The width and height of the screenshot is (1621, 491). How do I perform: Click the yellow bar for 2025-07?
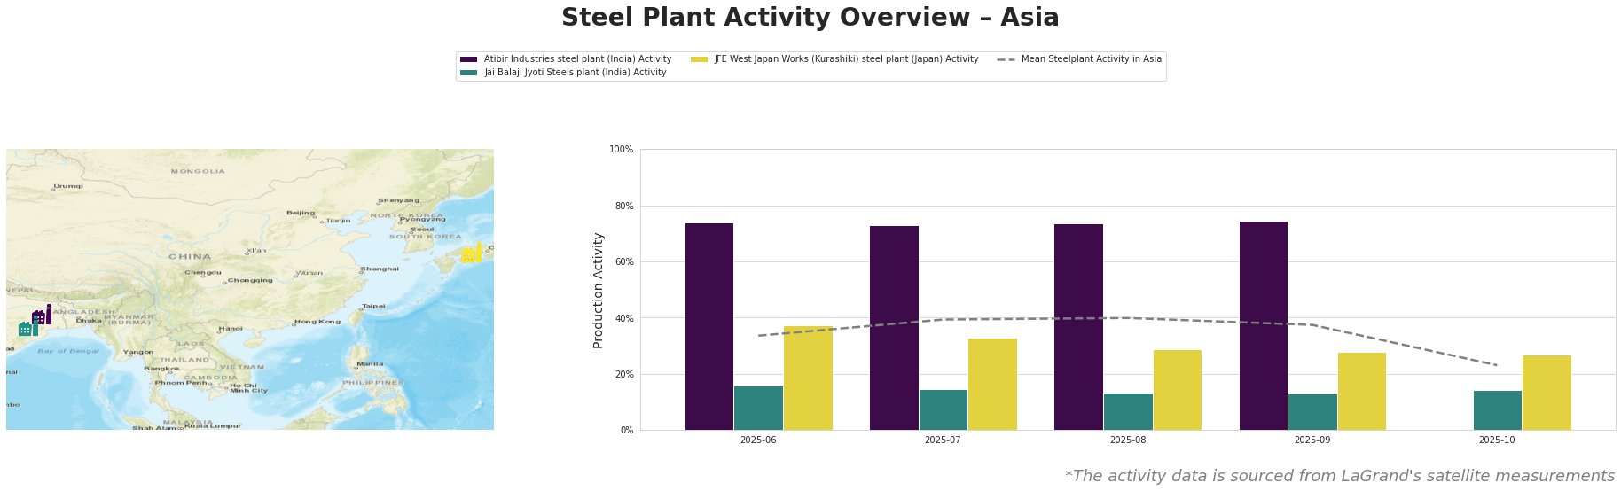point(992,384)
